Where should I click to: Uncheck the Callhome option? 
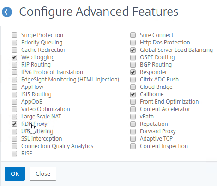[133, 94]
